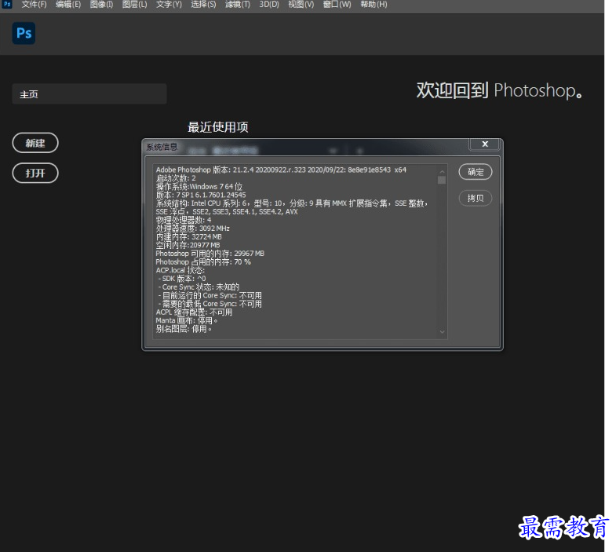
Task: Open the 3D(D) menu
Action: pyautogui.click(x=269, y=5)
